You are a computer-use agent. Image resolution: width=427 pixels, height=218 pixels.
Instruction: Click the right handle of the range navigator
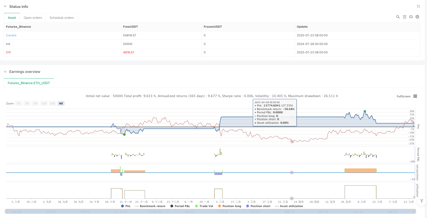click(415, 211)
